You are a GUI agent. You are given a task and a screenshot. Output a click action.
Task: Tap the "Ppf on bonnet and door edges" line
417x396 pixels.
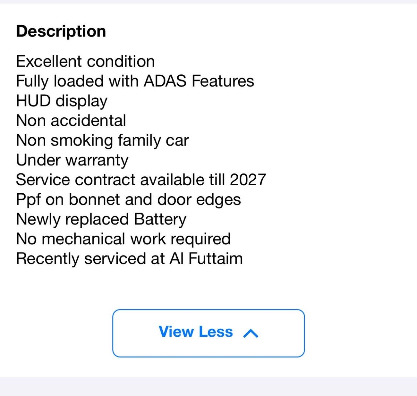(x=128, y=200)
